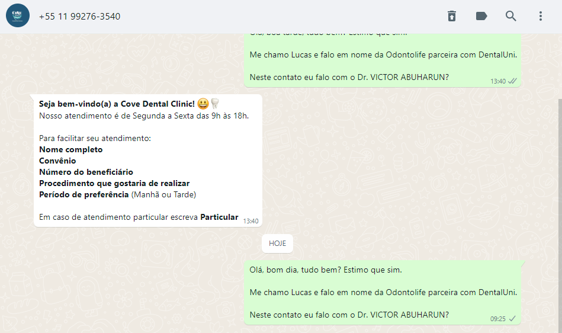Click the 13:40 timestamp on received message

pyautogui.click(x=251, y=221)
